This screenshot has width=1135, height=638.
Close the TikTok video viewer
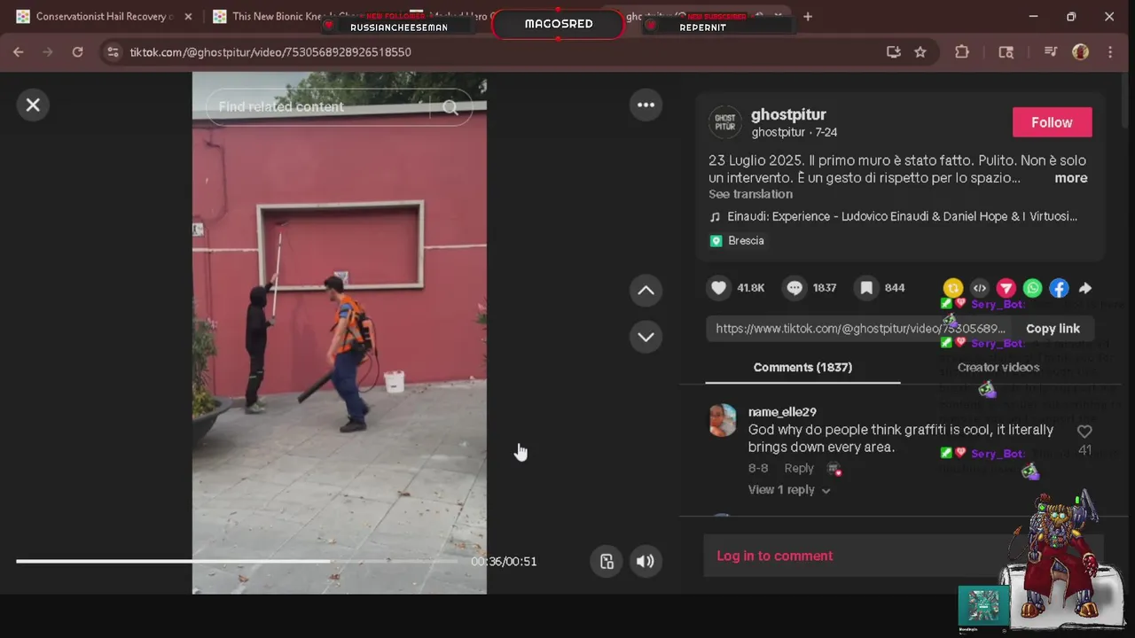click(33, 105)
